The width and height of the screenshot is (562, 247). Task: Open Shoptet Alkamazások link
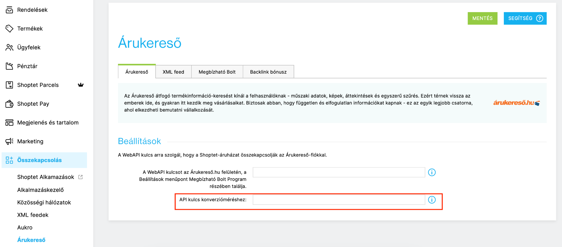pyautogui.click(x=46, y=177)
